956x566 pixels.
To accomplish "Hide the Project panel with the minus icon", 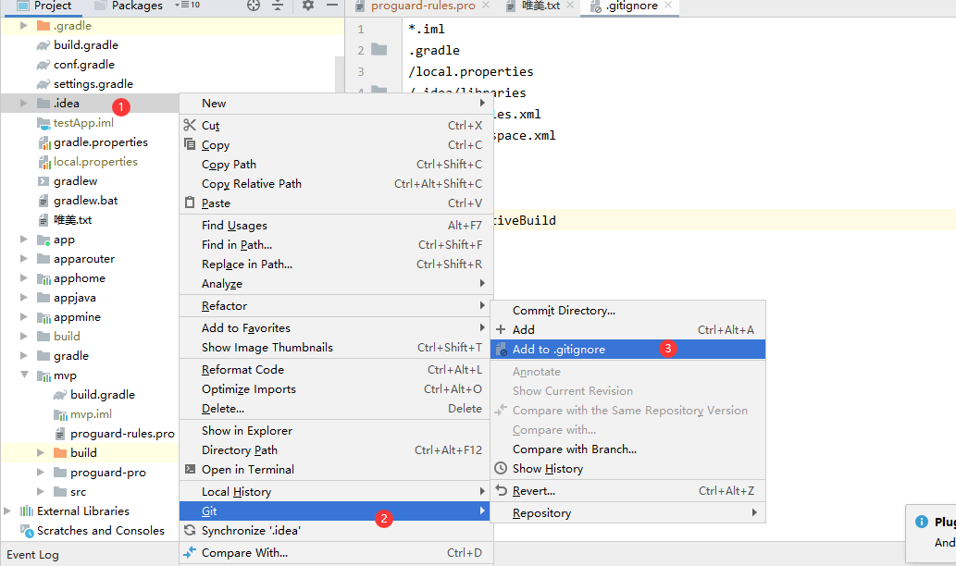I will click(332, 5).
